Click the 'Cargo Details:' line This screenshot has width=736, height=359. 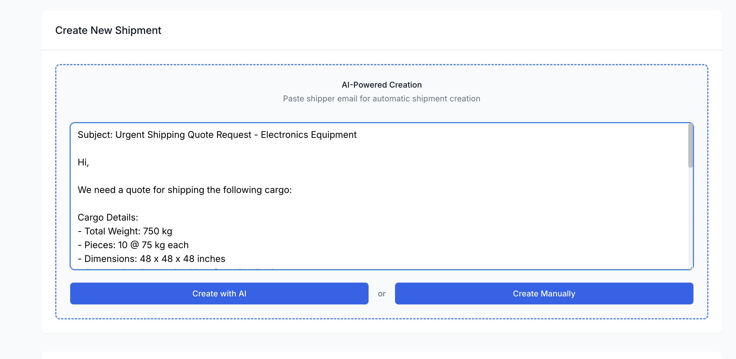coord(108,217)
